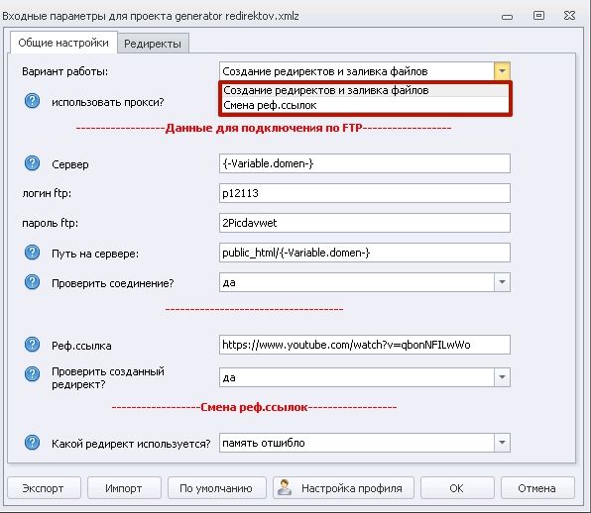Click the 'логин ftp' input field
Screen dimensions: 591x513
(x=365, y=193)
